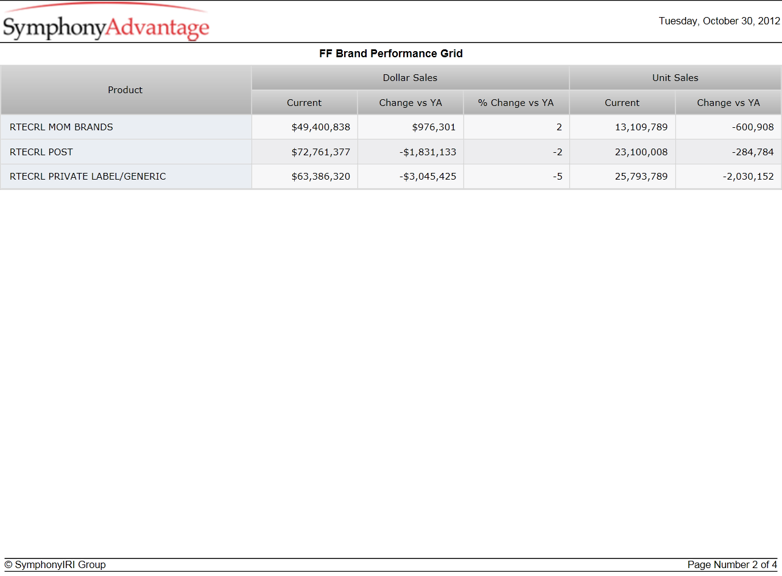The image size is (782, 576).
Task: Click the Unit Sales group header
Action: click(x=675, y=78)
